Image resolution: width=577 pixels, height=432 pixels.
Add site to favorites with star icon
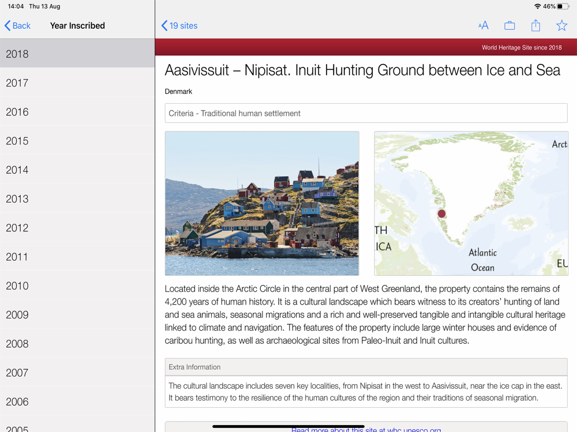[x=561, y=25]
